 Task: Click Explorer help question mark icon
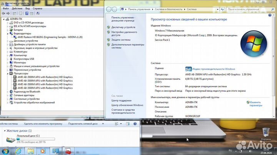tap(135, 124)
